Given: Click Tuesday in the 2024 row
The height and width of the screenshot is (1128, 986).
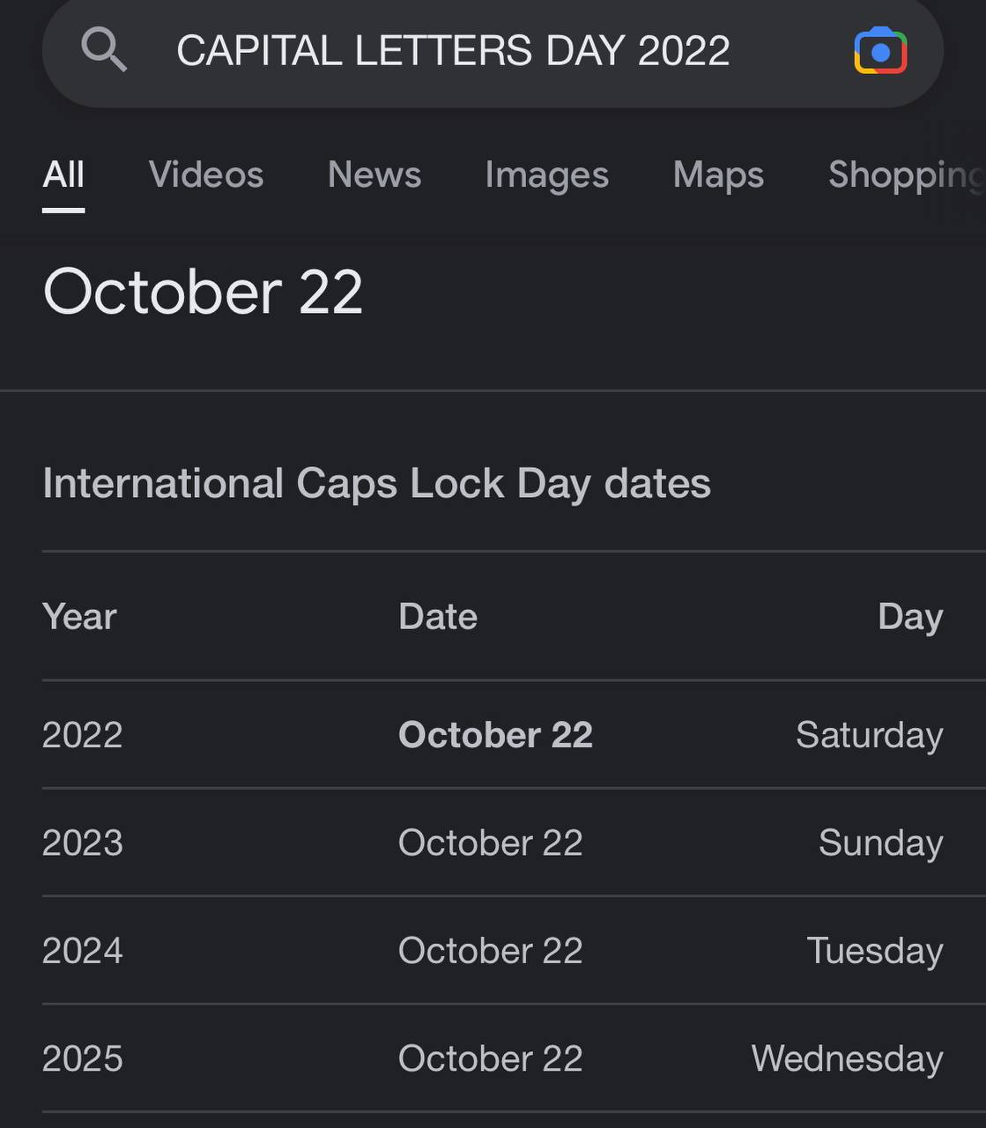Looking at the screenshot, I should click(x=875, y=952).
